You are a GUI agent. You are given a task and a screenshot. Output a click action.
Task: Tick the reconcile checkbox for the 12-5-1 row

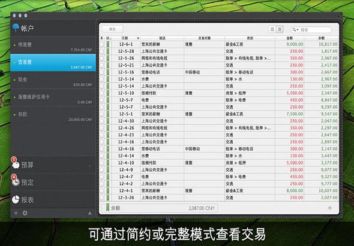click(102, 114)
